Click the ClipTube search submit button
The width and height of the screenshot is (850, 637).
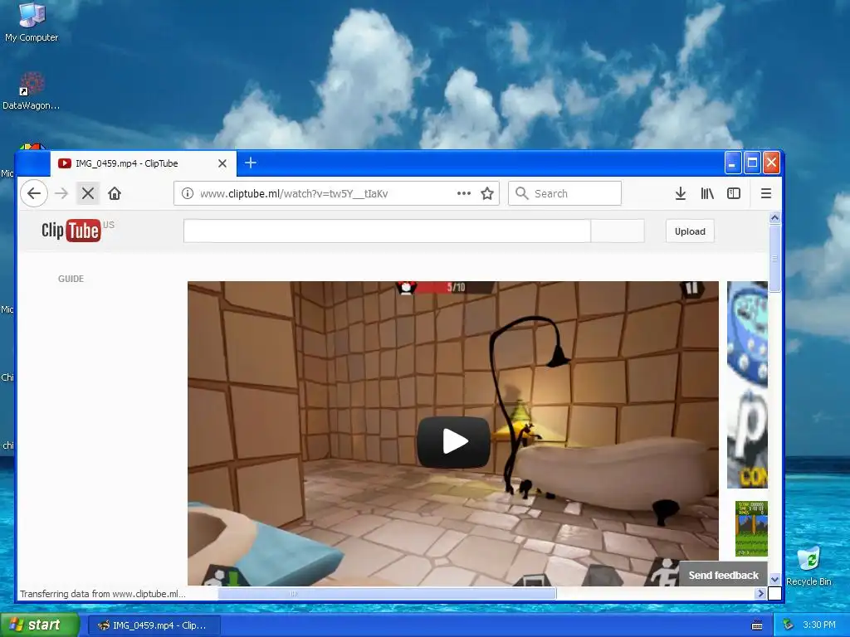point(618,231)
